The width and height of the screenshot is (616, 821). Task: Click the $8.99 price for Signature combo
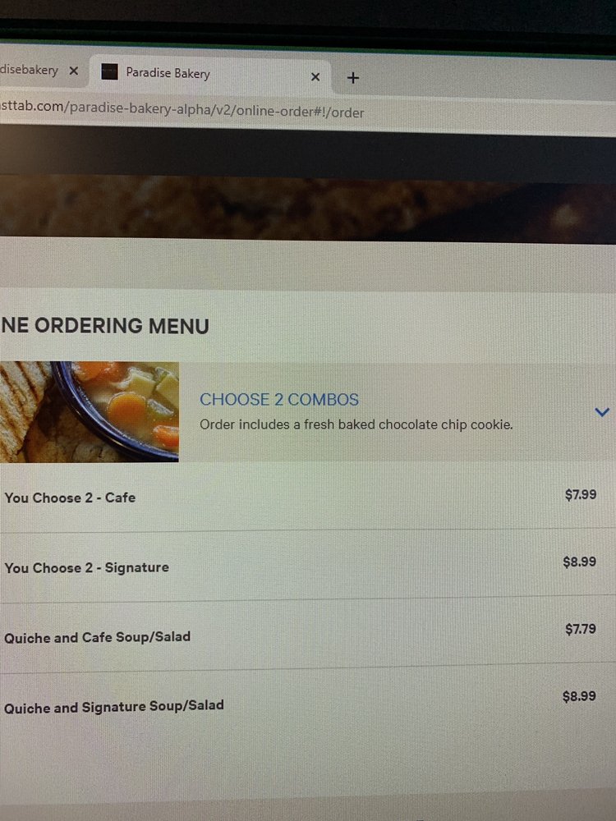[579, 562]
